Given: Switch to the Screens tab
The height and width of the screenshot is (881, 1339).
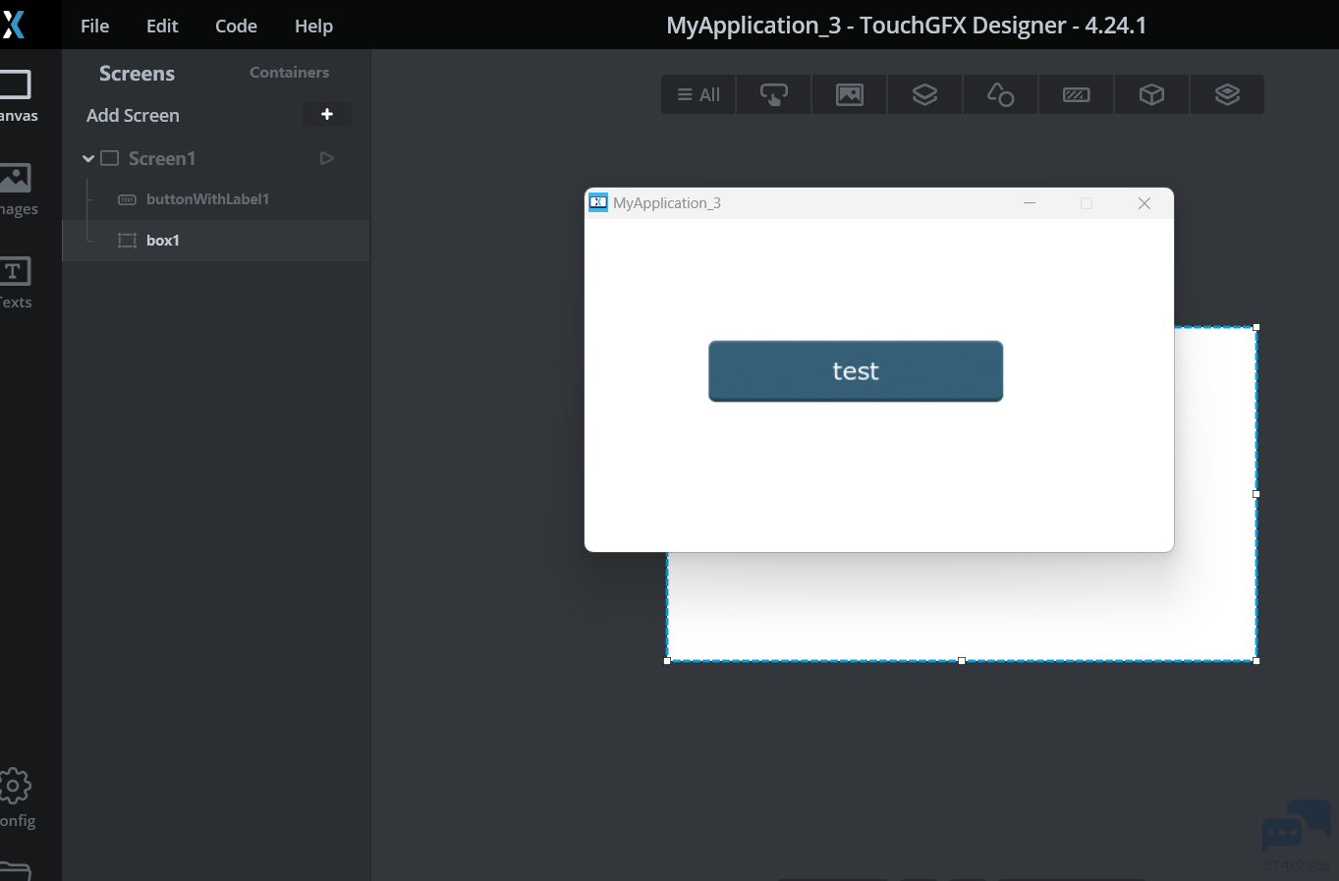Looking at the screenshot, I should [x=137, y=74].
